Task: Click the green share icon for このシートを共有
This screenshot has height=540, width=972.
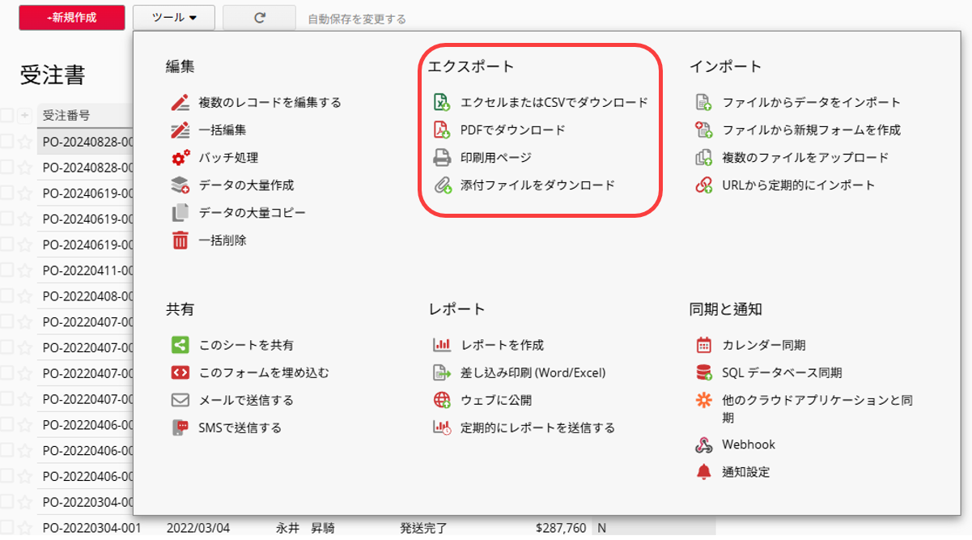Action: 180,346
